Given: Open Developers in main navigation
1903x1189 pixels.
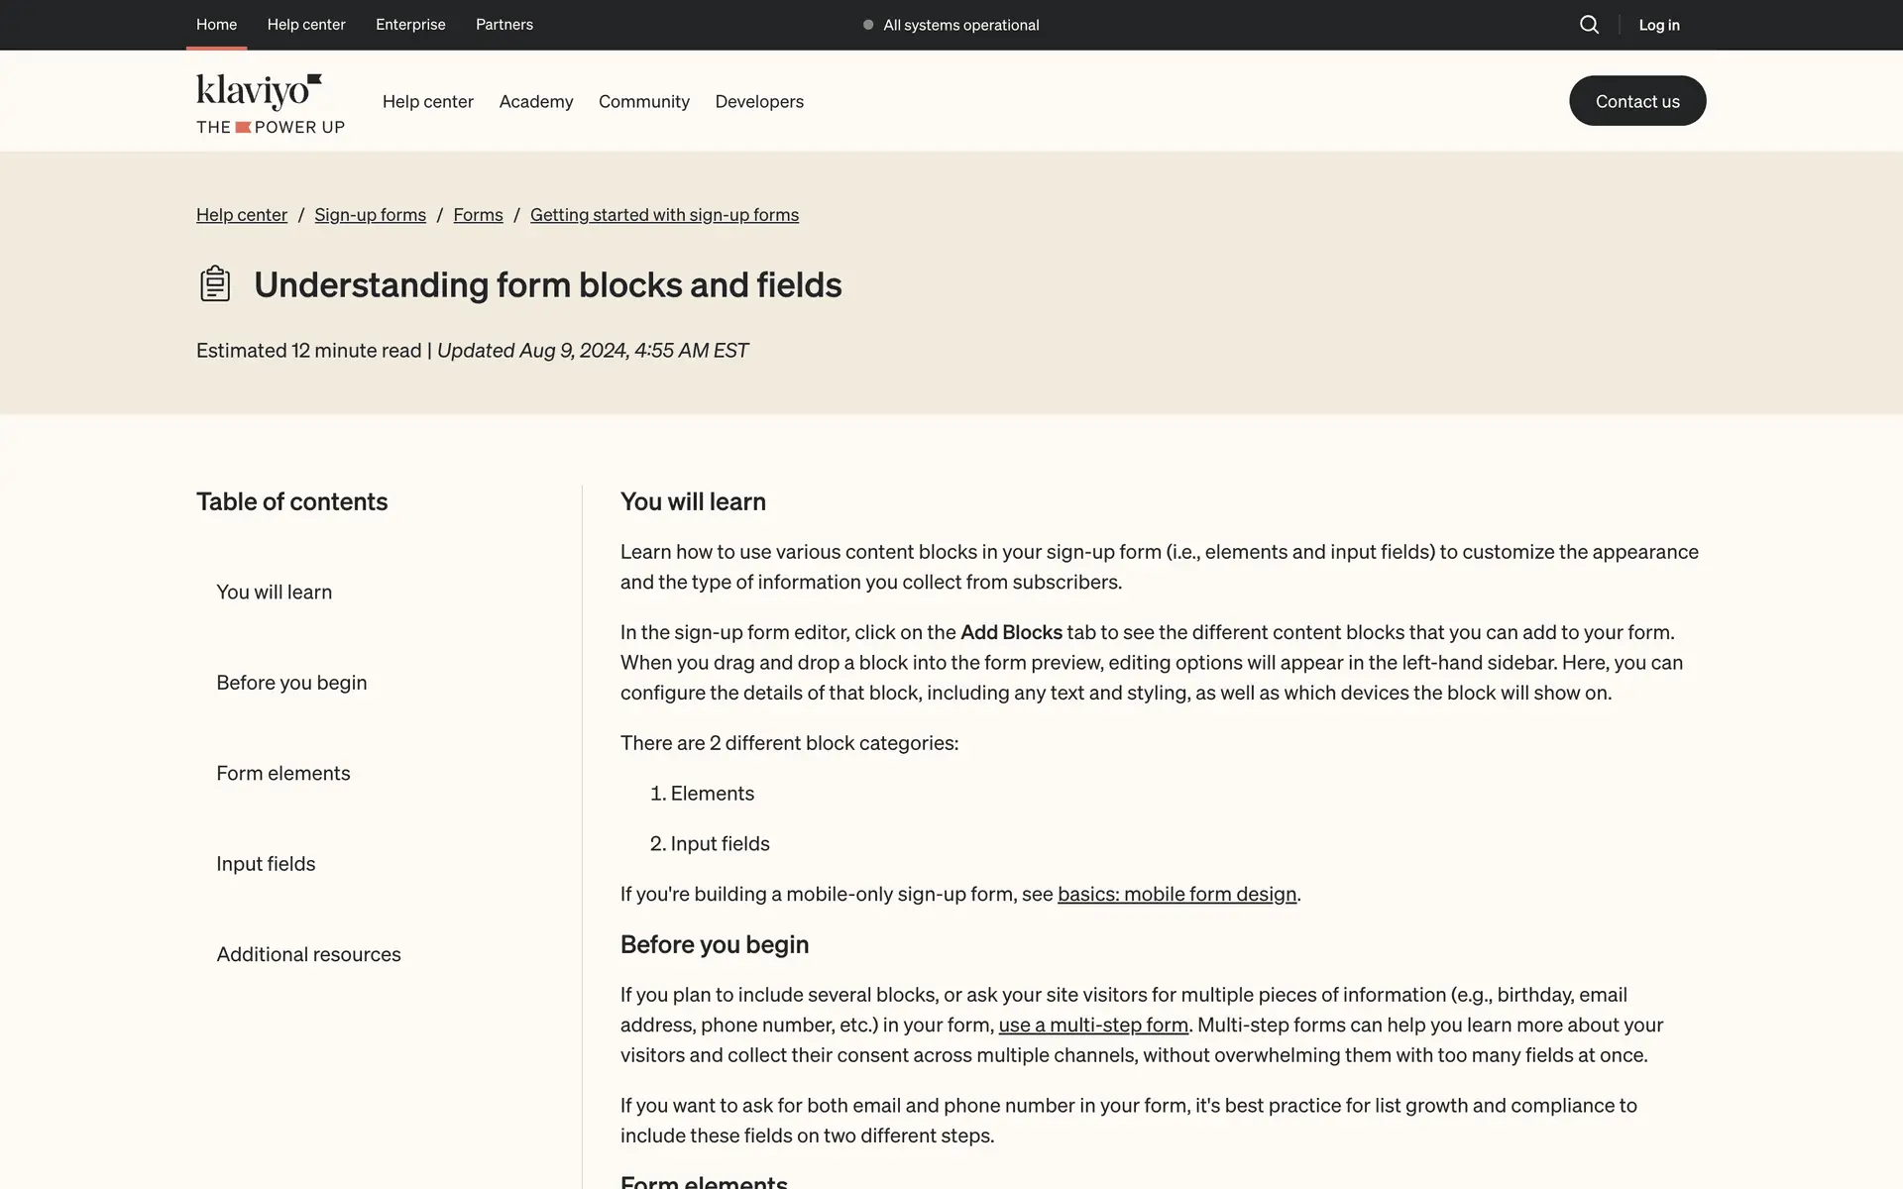Looking at the screenshot, I should [758, 101].
